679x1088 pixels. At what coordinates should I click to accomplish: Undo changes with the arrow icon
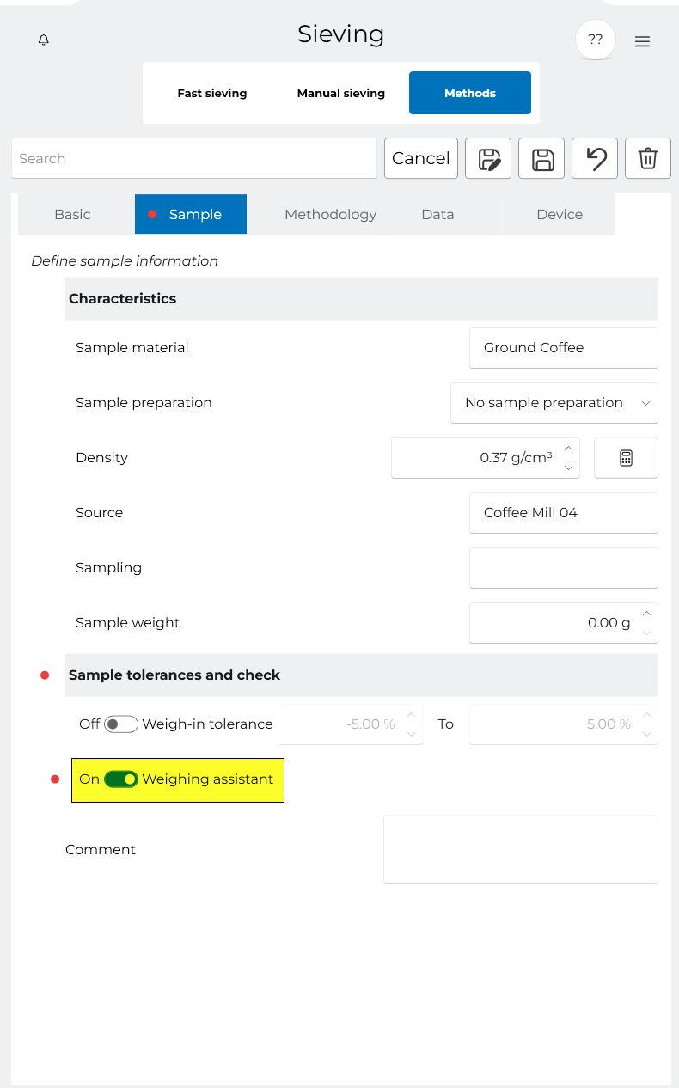595,158
